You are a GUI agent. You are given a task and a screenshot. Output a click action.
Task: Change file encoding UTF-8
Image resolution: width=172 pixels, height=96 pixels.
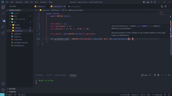(x=142, y=95)
